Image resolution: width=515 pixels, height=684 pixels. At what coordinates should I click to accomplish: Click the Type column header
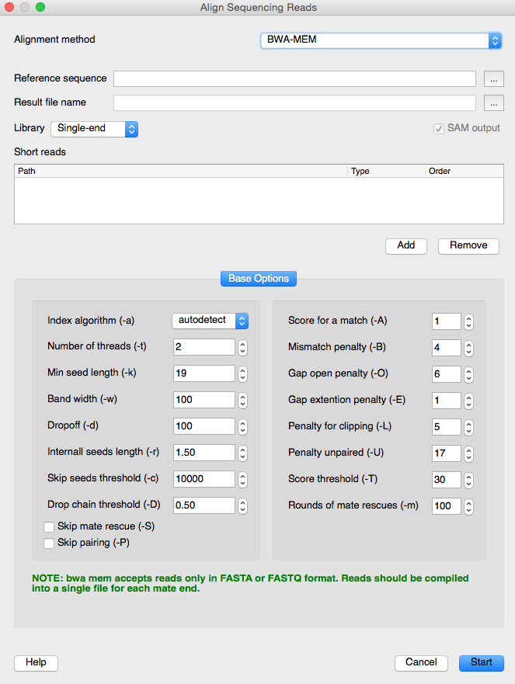click(x=387, y=171)
